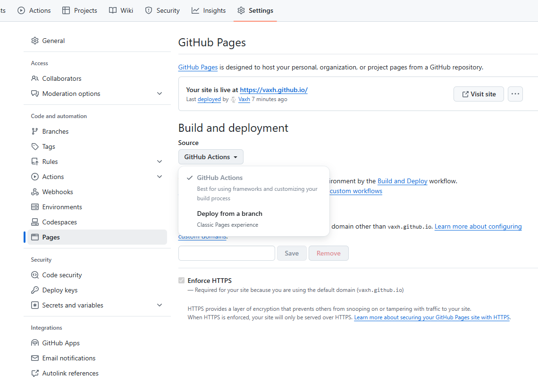This screenshot has width=538, height=384.
Task: Click the deployed link in status line
Action: [209, 99]
